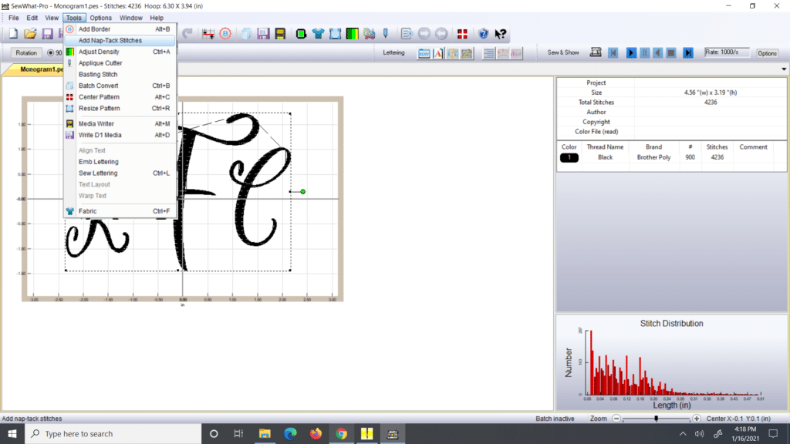Click the green hoop toolbar icon
Image resolution: width=790 pixels, height=444 pixels.
[301, 34]
